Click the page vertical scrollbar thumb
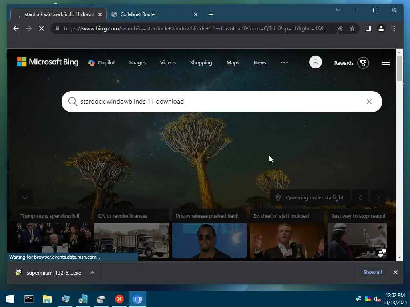This screenshot has height=307, width=410. pyautogui.click(x=399, y=68)
